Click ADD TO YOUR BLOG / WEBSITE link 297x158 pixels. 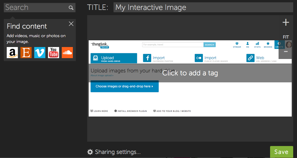(x=172, y=111)
